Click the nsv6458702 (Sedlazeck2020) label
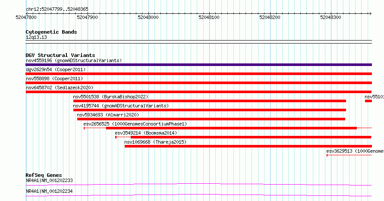 60,88
